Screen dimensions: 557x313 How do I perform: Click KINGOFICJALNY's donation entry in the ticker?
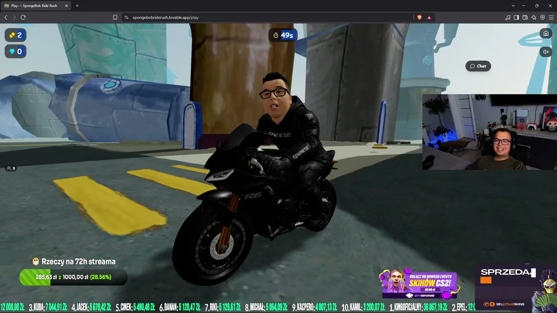[x=419, y=307]
